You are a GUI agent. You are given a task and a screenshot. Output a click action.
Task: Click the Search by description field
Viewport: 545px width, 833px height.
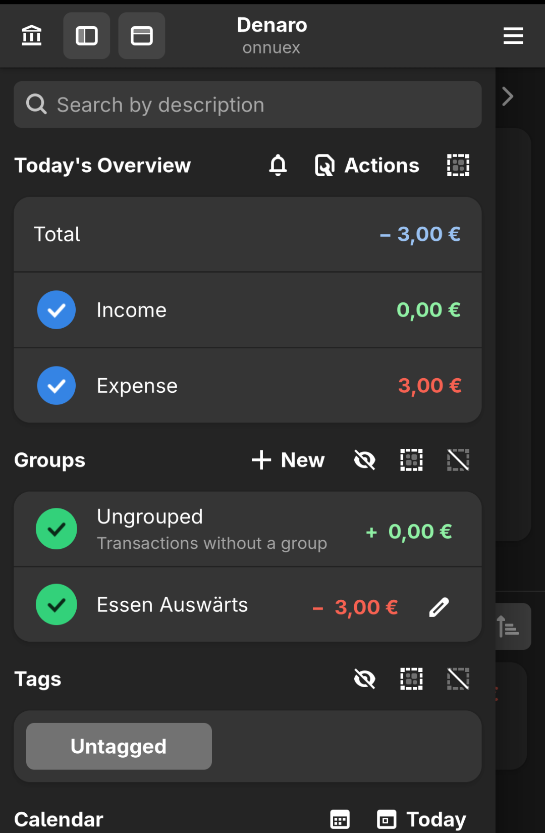tap(247, 105)
